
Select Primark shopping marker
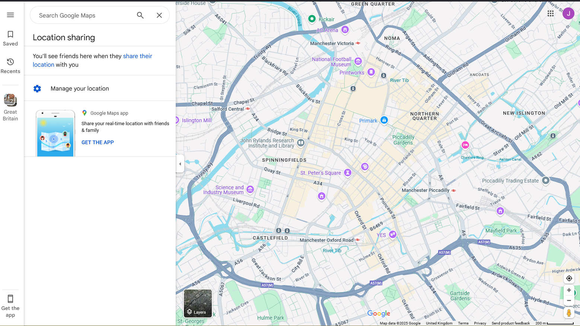tap(384, 120)
